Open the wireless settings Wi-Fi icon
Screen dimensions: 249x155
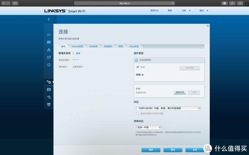point(49,97)
